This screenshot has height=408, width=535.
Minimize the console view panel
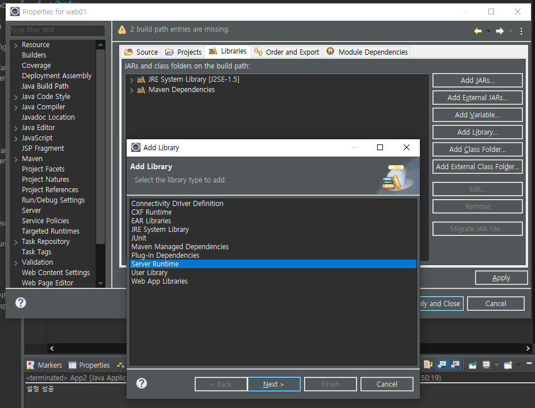(529, 364)
